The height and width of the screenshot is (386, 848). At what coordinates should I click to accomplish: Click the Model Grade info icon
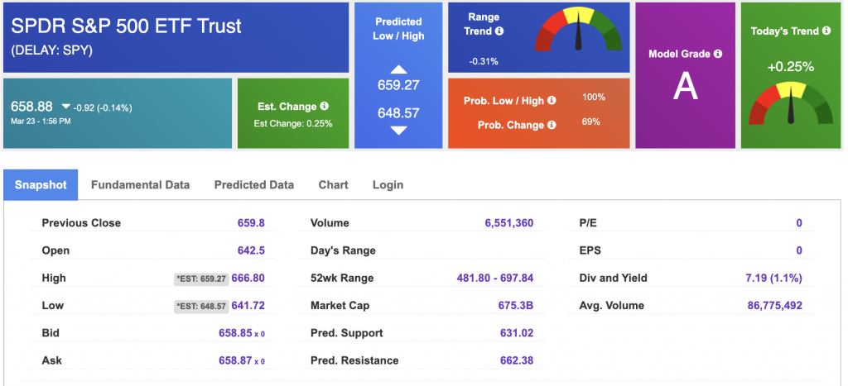pyautogui.click(x=718, y=54)
